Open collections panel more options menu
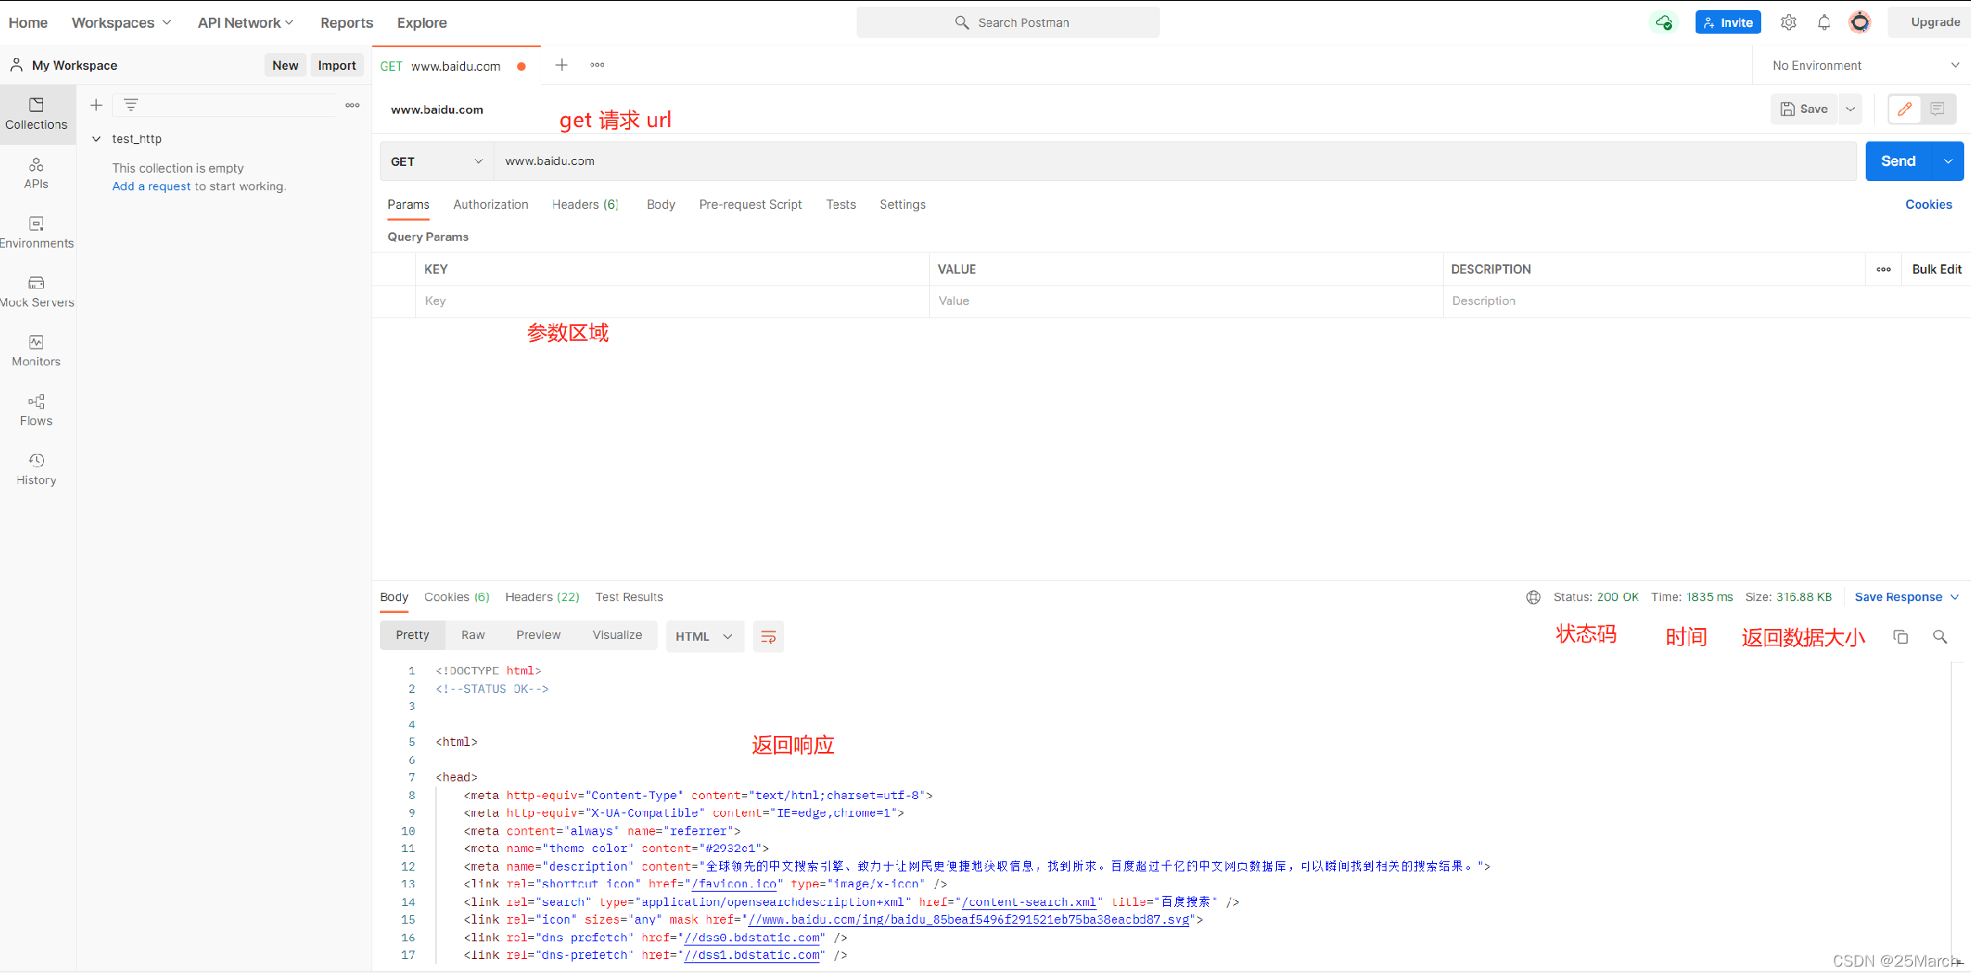Screen dimensions: 1971x975 (x=352, y=105)
